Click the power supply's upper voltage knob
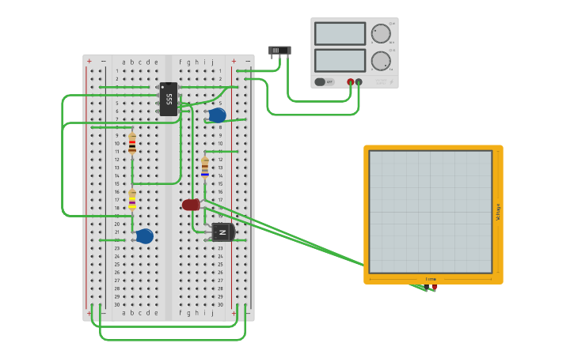Viewport: 574px width, 358px height. pos(381,34)
